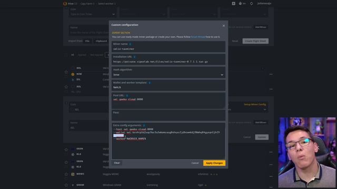Viewport: 337px width, 189px height.
Task: Click the Extra config arguments info icon
Action: pos(144,125)
